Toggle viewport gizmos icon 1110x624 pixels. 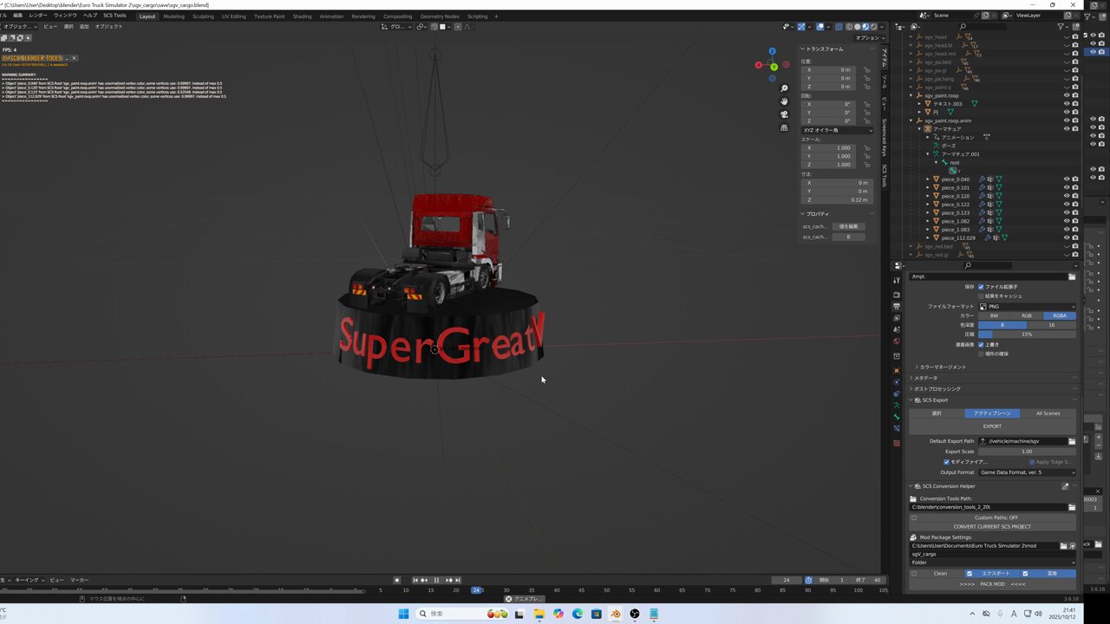pyautogui.click(x=800, y=27)
